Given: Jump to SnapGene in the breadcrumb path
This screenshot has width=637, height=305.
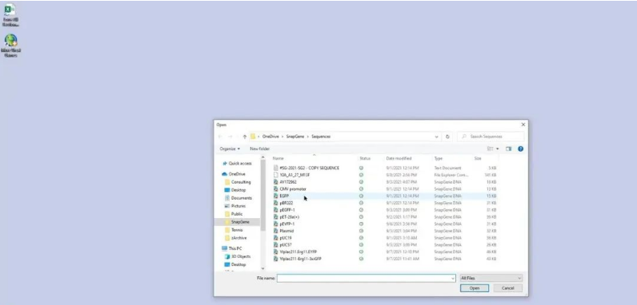Looking at the screenshot, I should 295,137.
